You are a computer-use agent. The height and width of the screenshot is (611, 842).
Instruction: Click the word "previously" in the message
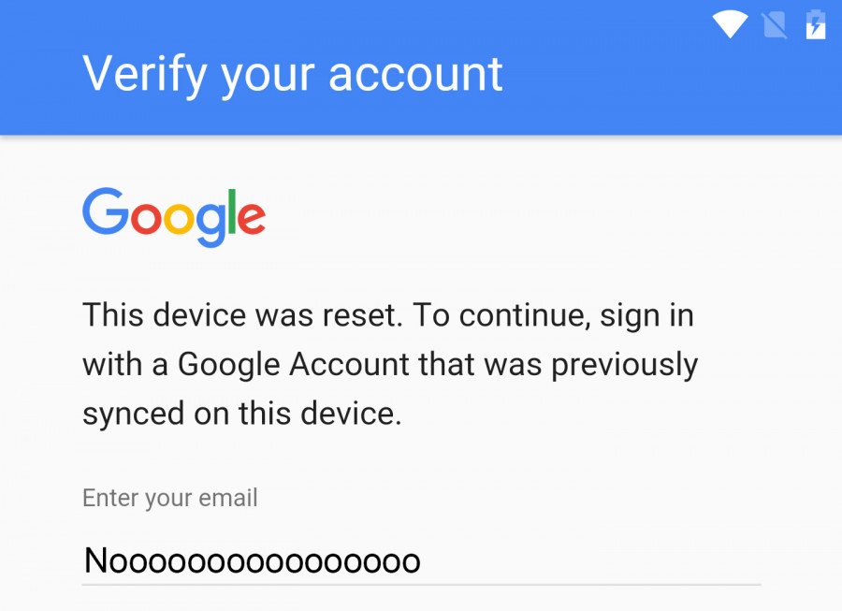624,364
